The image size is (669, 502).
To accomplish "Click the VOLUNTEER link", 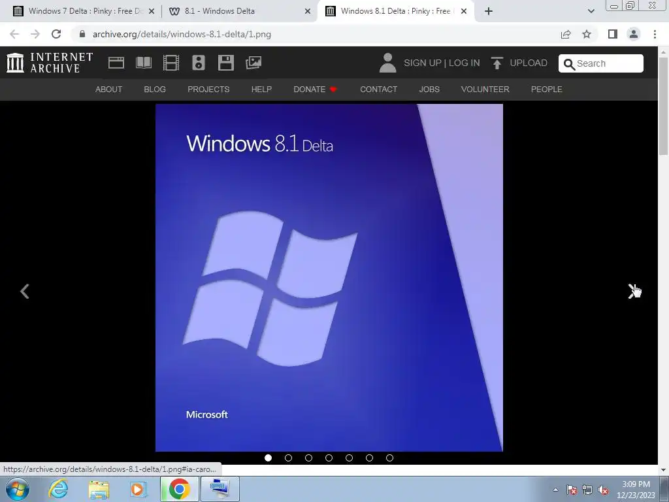I will tap(485, 89).
